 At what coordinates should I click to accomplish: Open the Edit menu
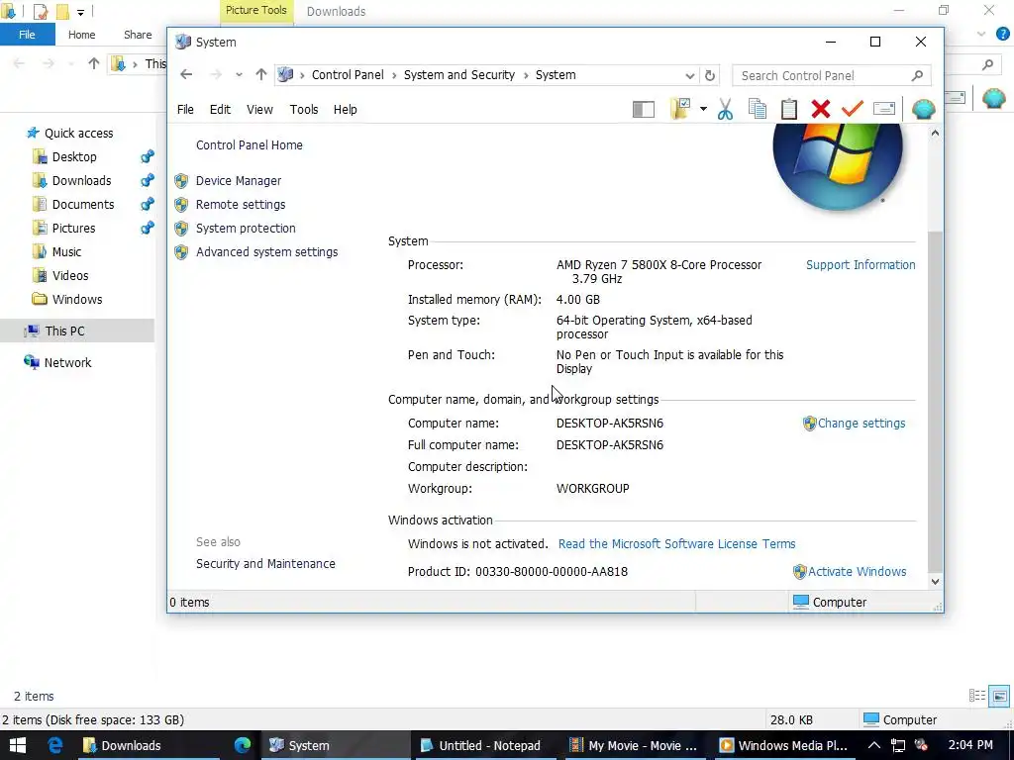pos(220,109)
